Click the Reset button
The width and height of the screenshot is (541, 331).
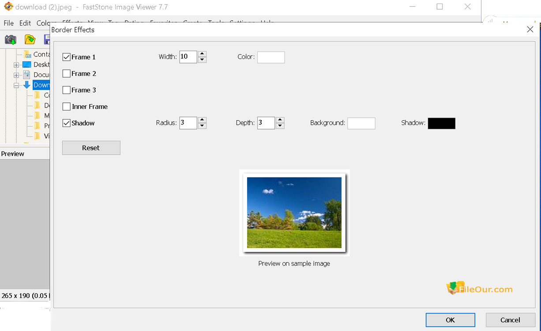tap(91, 148)
